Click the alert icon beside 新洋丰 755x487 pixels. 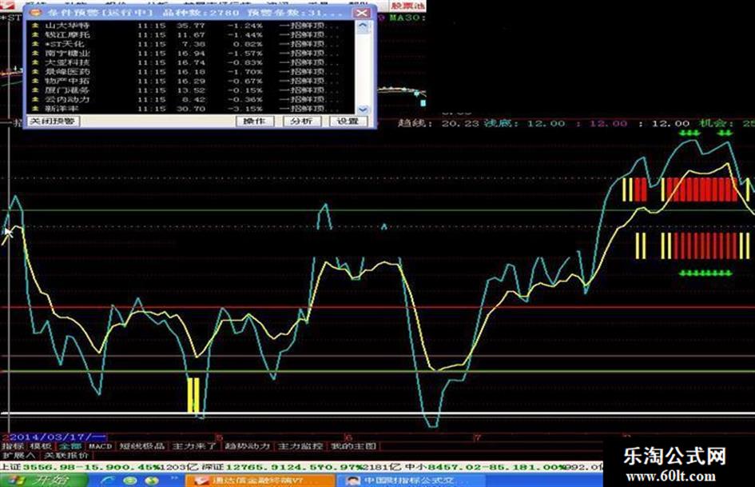[35, 109]
